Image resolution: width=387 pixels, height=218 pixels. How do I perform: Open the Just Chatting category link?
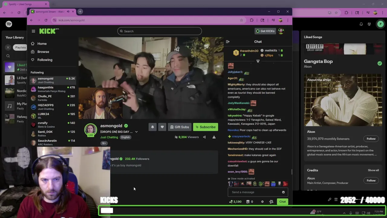coord(109,137)
